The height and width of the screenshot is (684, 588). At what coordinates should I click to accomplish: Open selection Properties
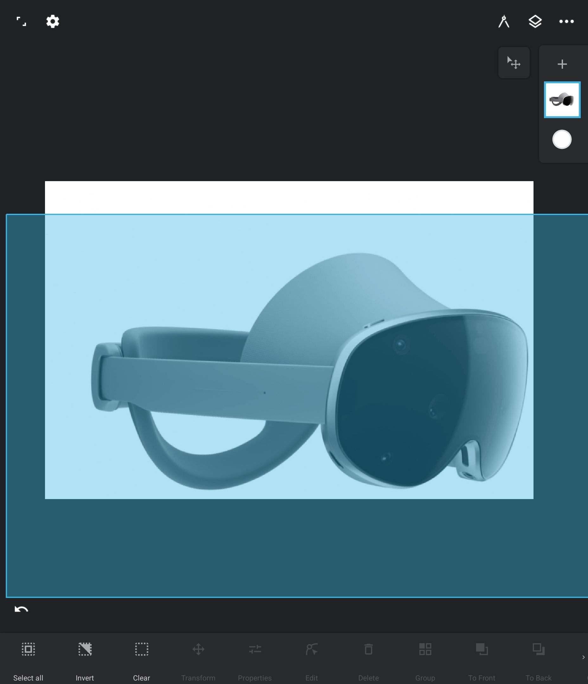[x=255, y=662]
